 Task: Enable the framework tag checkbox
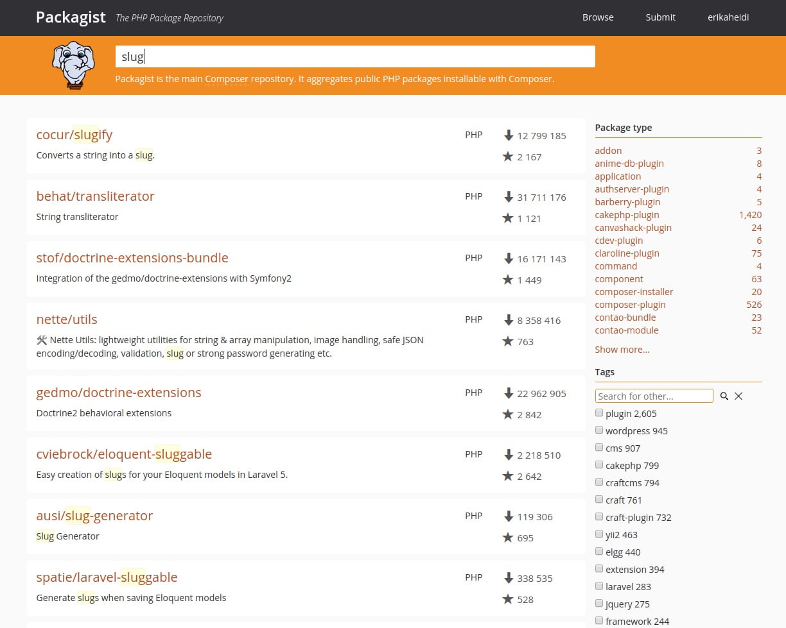599,620
